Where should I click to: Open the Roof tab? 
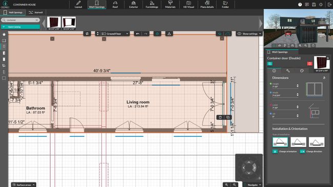115,5
